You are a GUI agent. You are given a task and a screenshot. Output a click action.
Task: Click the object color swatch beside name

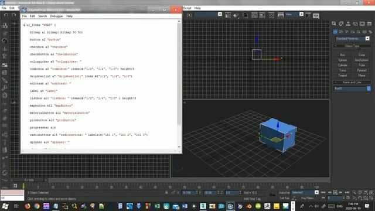[x=369, y=89]
